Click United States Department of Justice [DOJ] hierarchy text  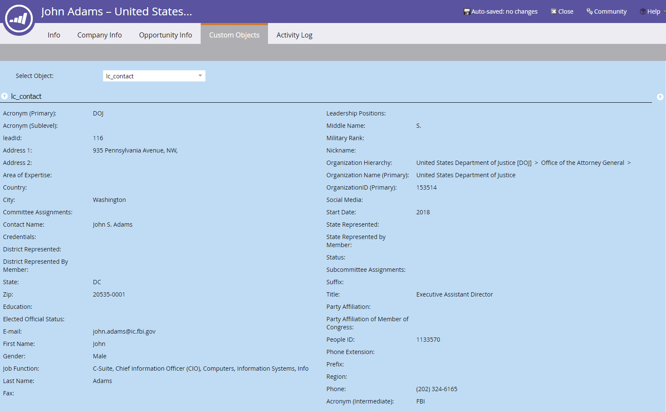pyautogui.click(x=474, y=163)
